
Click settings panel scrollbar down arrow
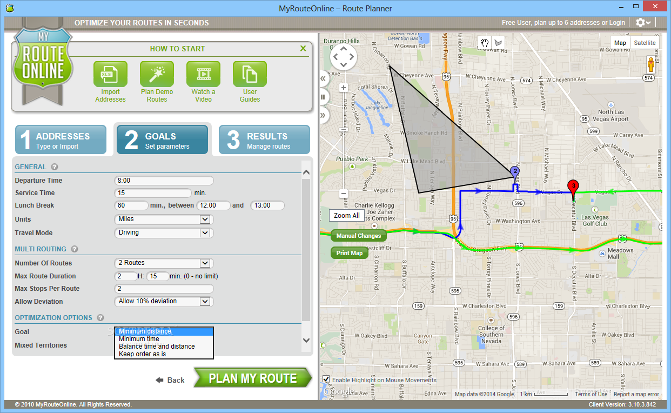(x=306, y=340)
